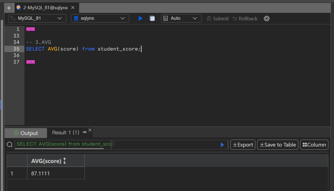Open editor settings gear icon
334x191 pixels.
pyautogui.click(x=267, y=18)
